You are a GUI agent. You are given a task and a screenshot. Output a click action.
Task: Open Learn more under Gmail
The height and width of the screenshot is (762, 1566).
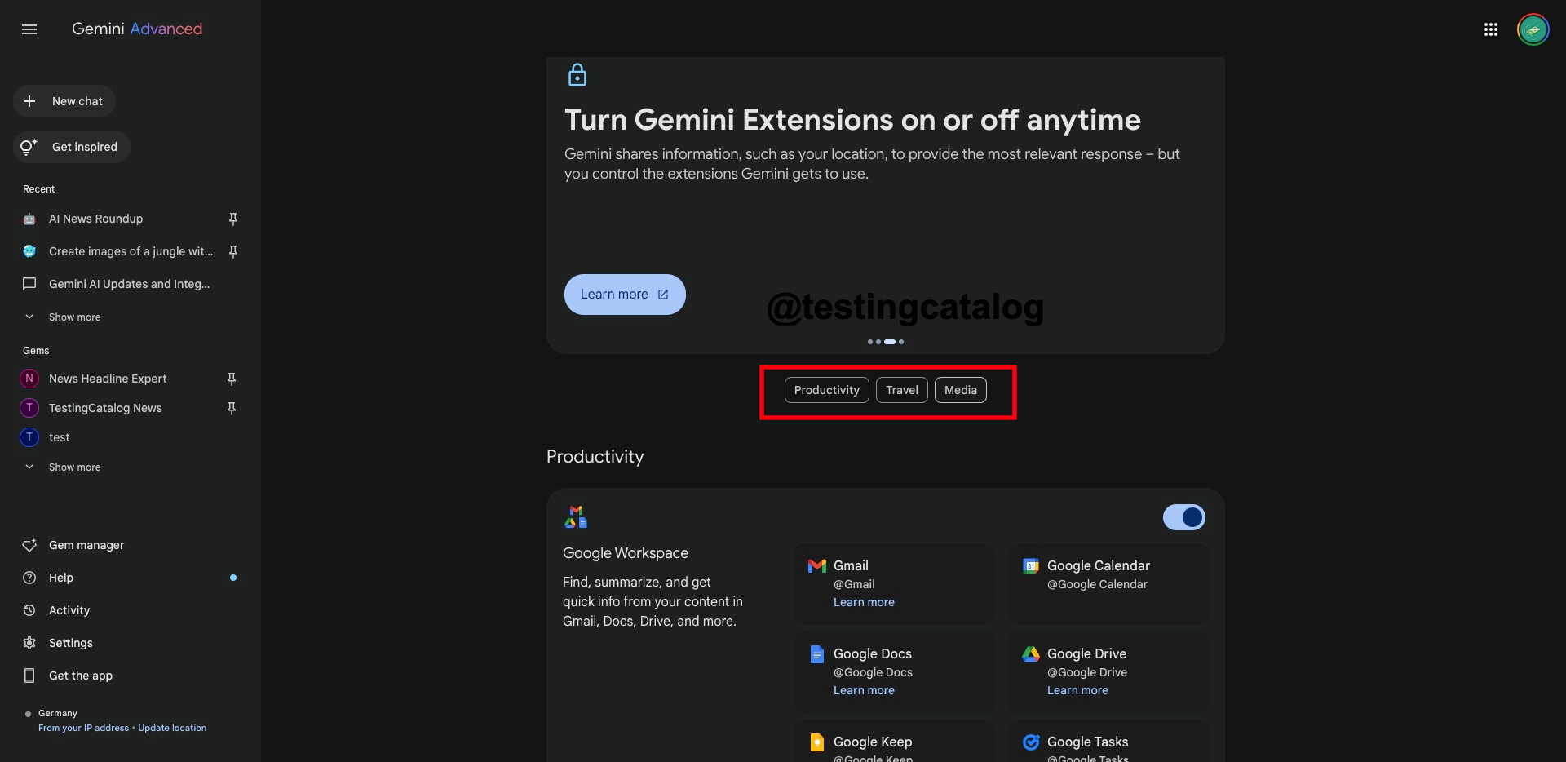[x=864, y=602]
